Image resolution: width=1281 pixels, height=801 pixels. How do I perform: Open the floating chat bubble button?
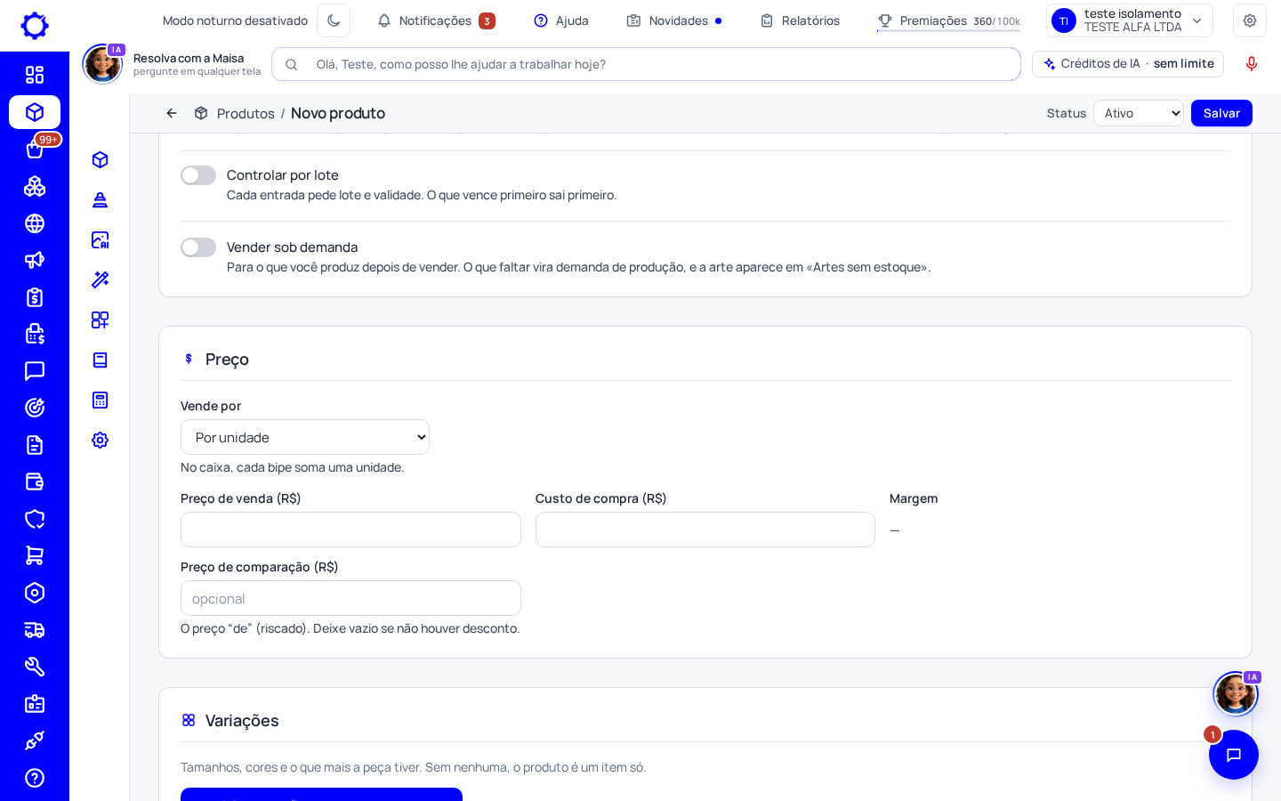click(1234, 755)
